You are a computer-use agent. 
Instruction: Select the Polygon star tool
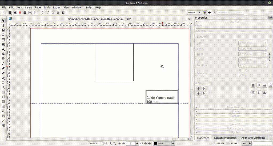pyautogui.click(x=3, y=49)
